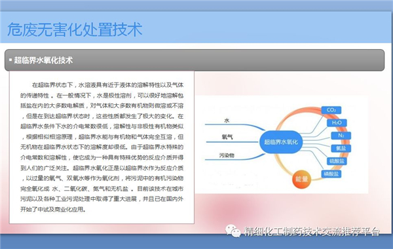
Task: Click the 磷酸盐 output box
Action: click(331, 174)
